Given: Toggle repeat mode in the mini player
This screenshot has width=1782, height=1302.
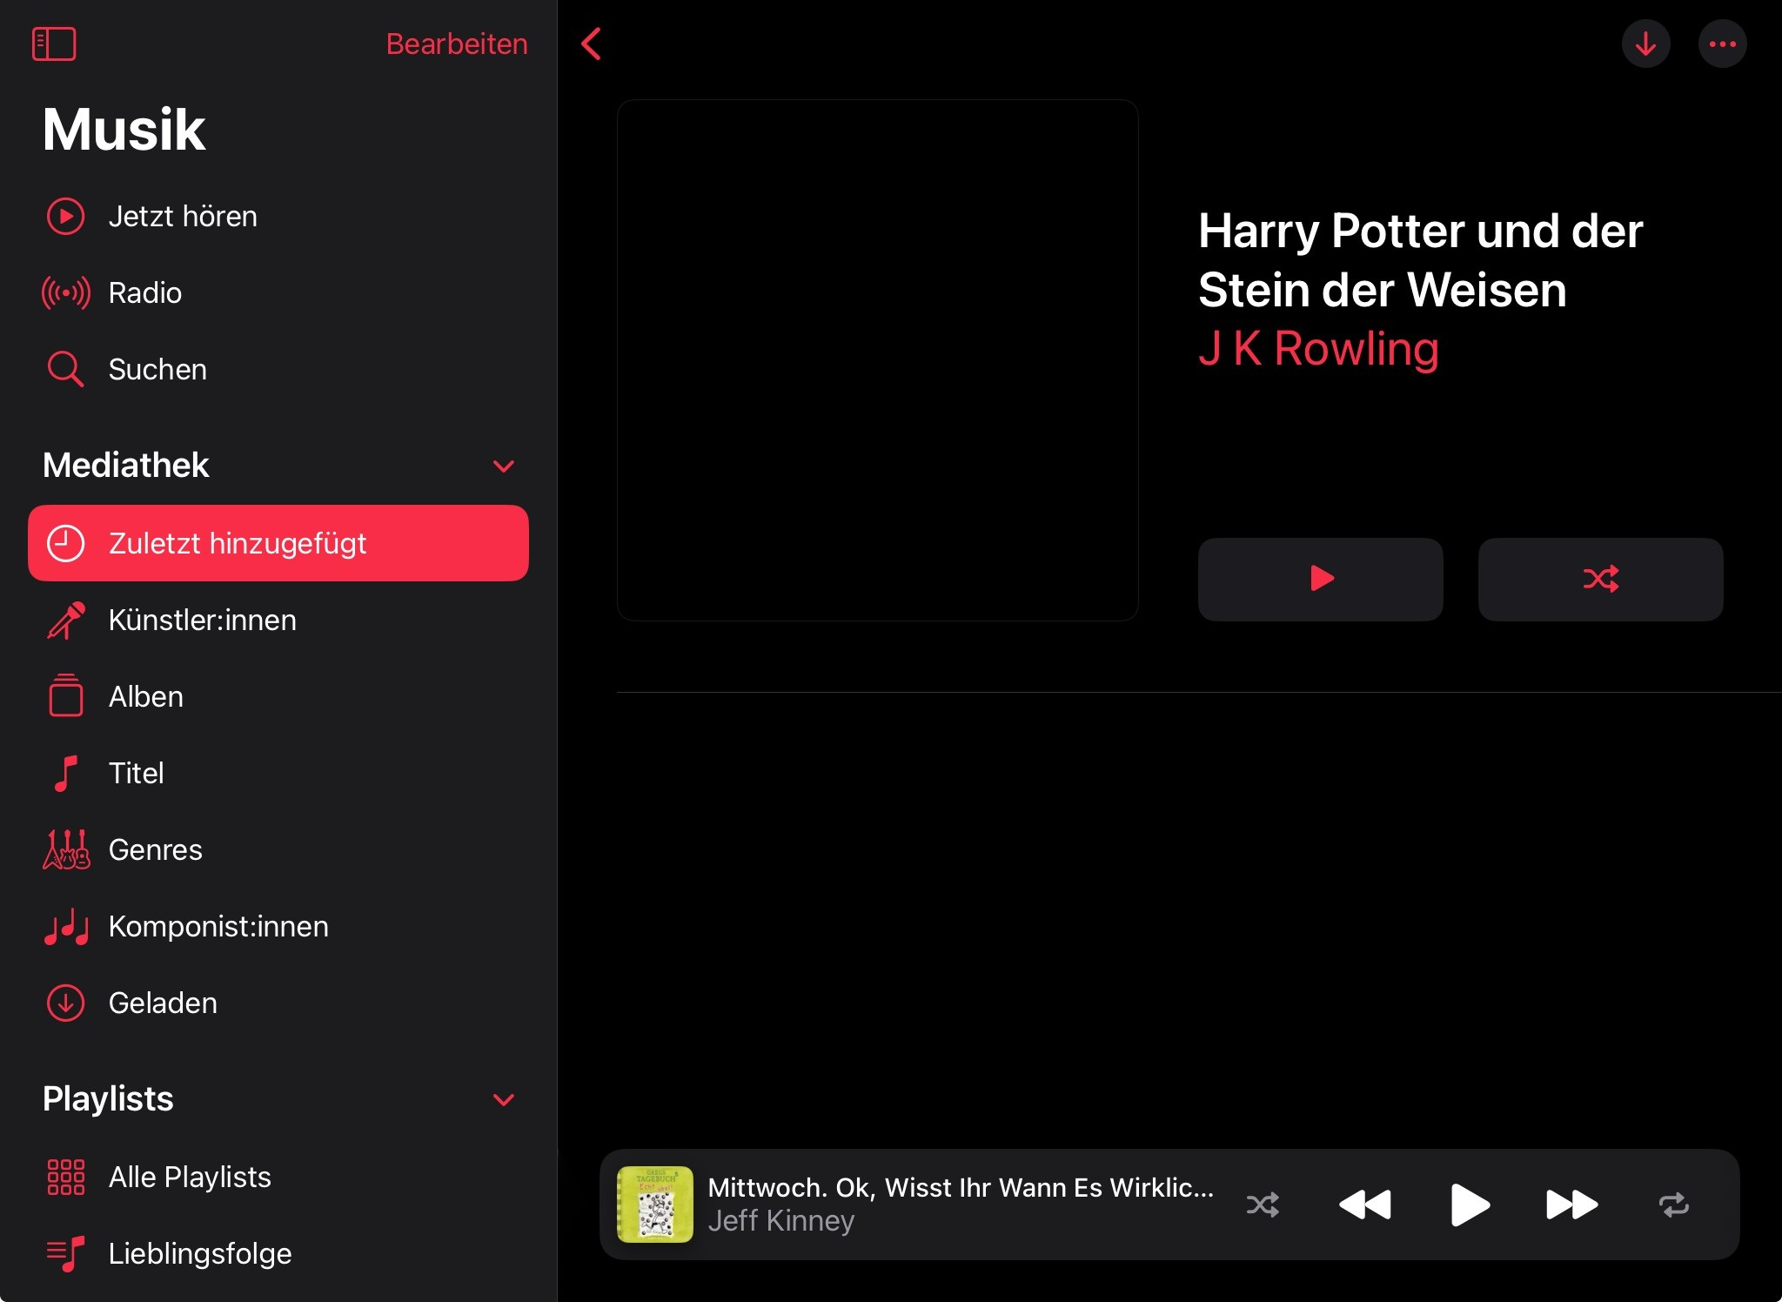Looking at the screenshot, I should [1673, 1205].
